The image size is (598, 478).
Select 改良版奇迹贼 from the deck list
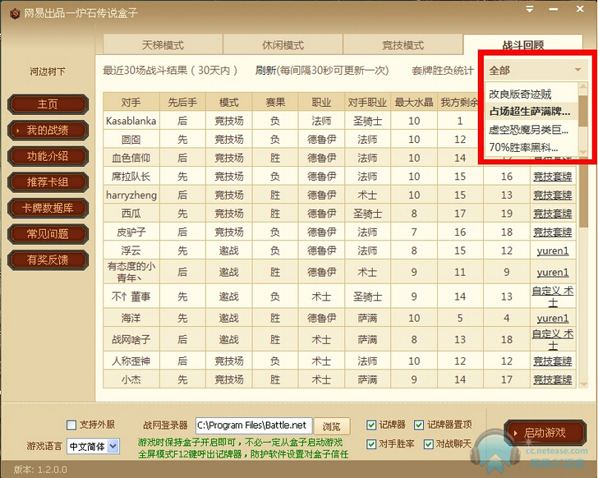tap(531, 94)
